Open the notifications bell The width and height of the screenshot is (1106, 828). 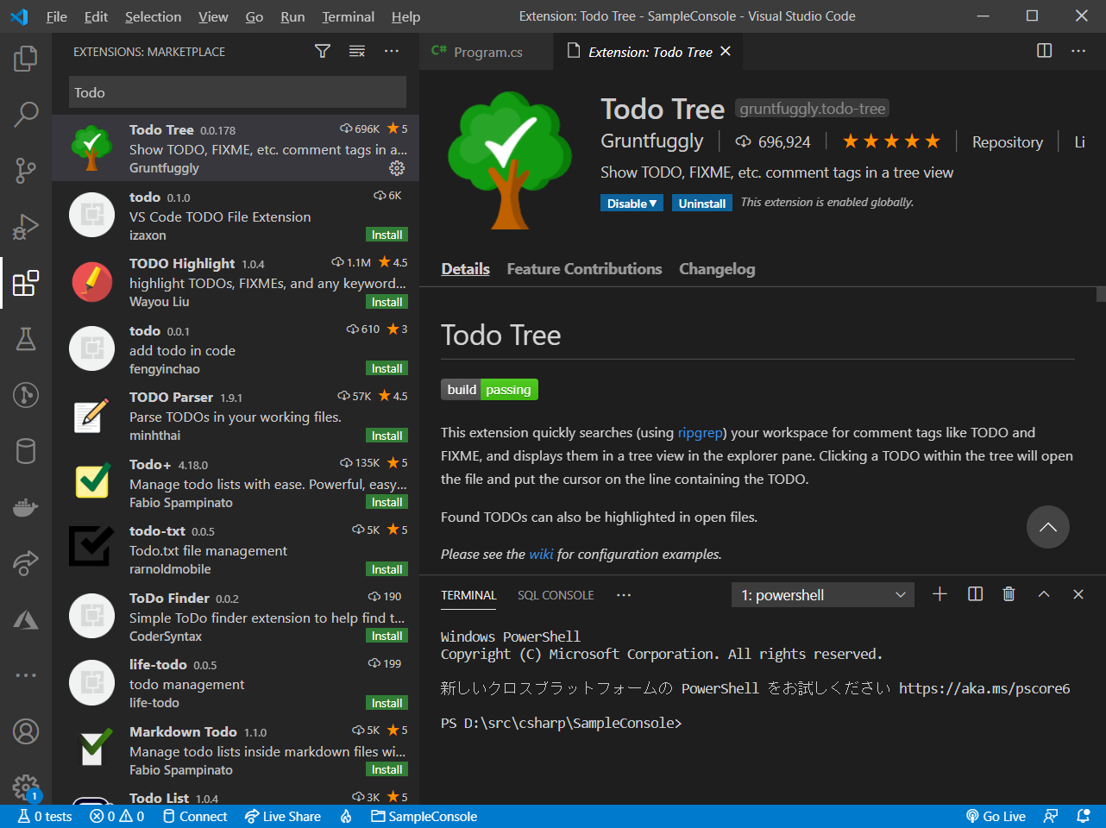coord(1084,816)
